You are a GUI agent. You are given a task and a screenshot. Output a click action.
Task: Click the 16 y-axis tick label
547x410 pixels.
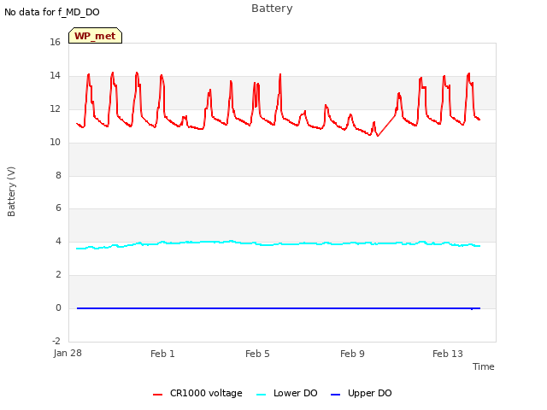pyautogui.click(x=55, y=42)
